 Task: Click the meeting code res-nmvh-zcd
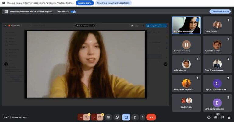[19, 117]
